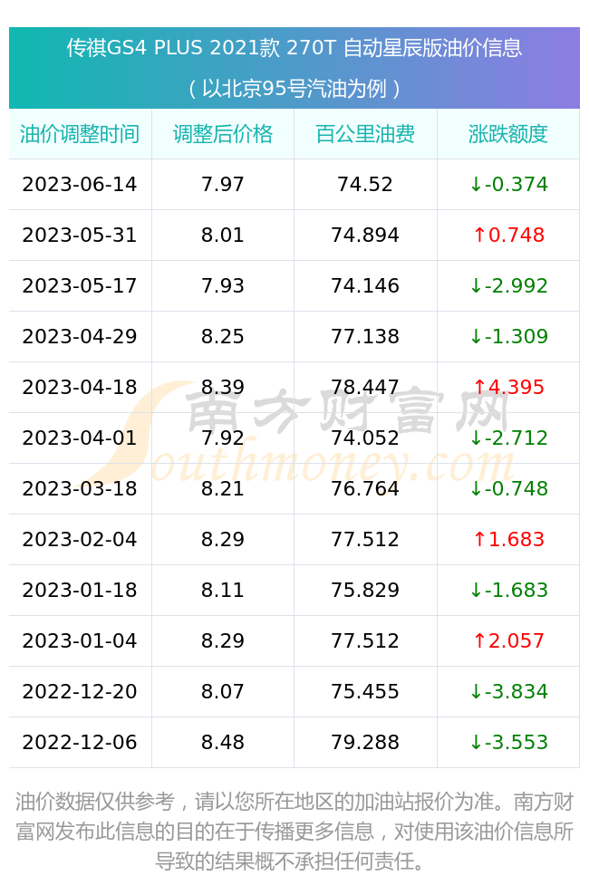Image resolution: width=589 pixels, height=885 pixels.
Task: Select date cell 2022-12-06
Action: coord(80,743)
